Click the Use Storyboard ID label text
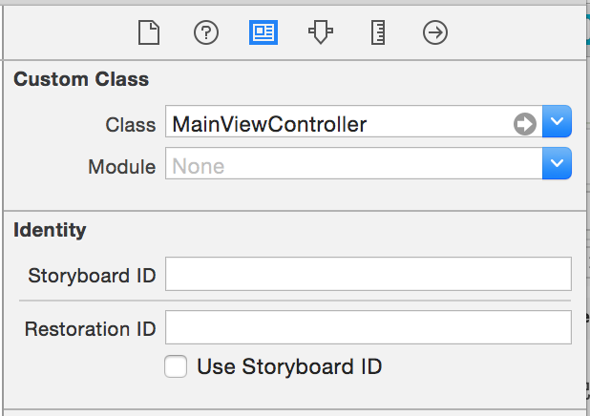Image resolution: width=590 pixels, height=416 pixels. coord(289,366)
